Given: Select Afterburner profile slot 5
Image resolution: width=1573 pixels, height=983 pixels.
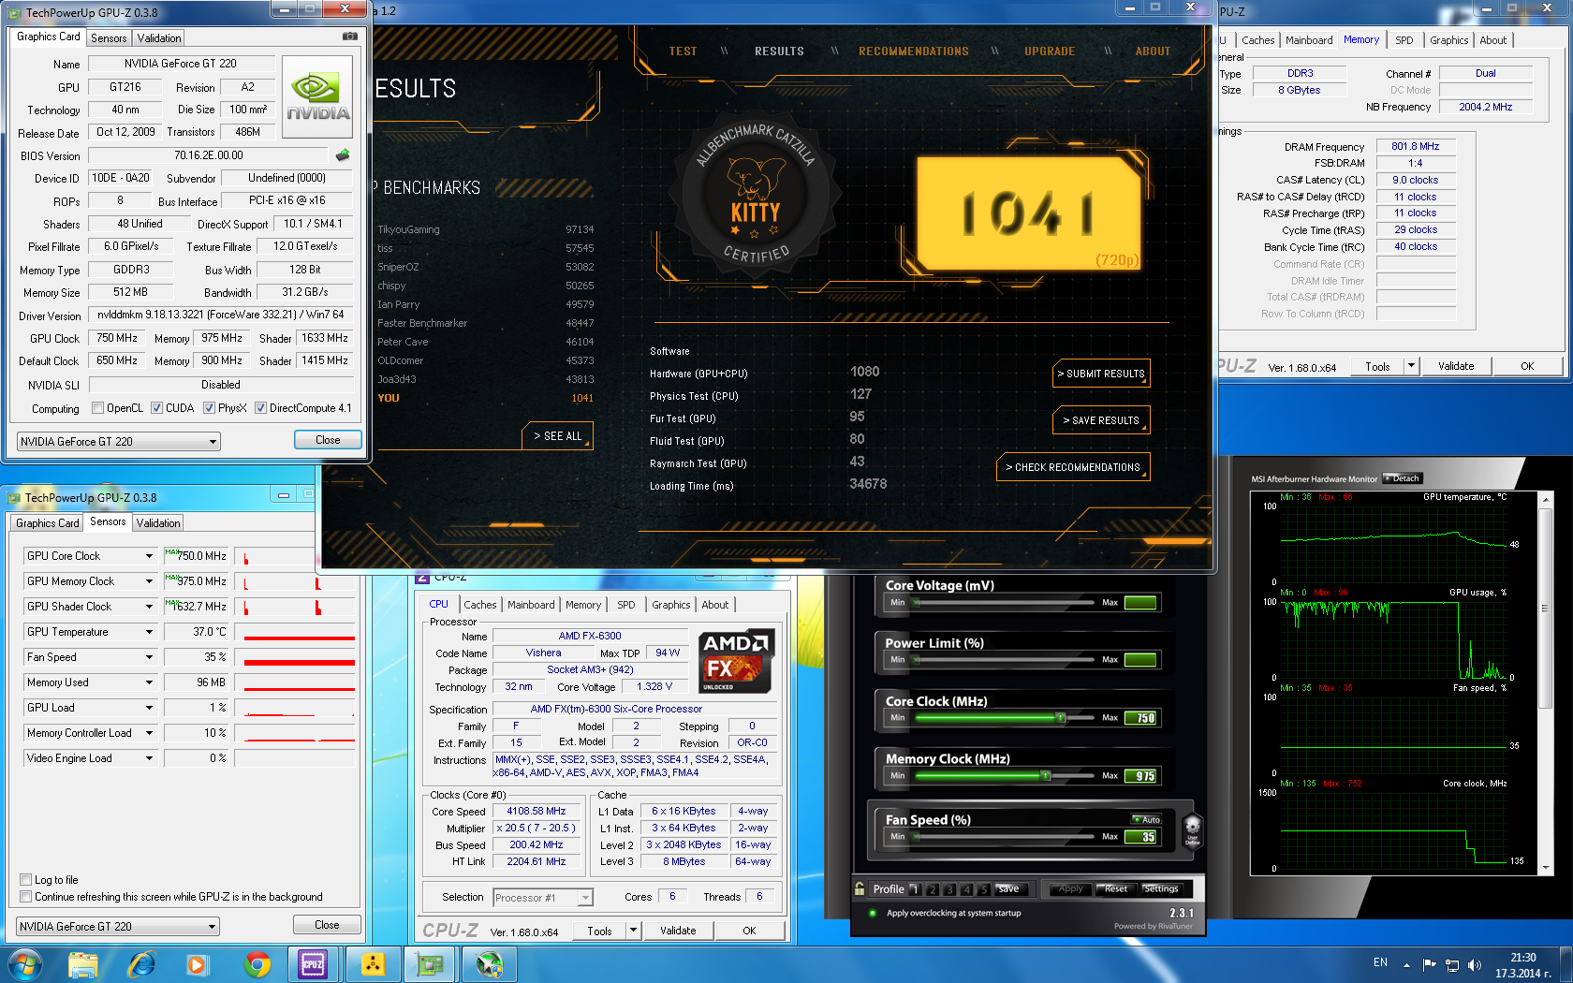Looking at the screenshot, I should (x=983, y=889).
